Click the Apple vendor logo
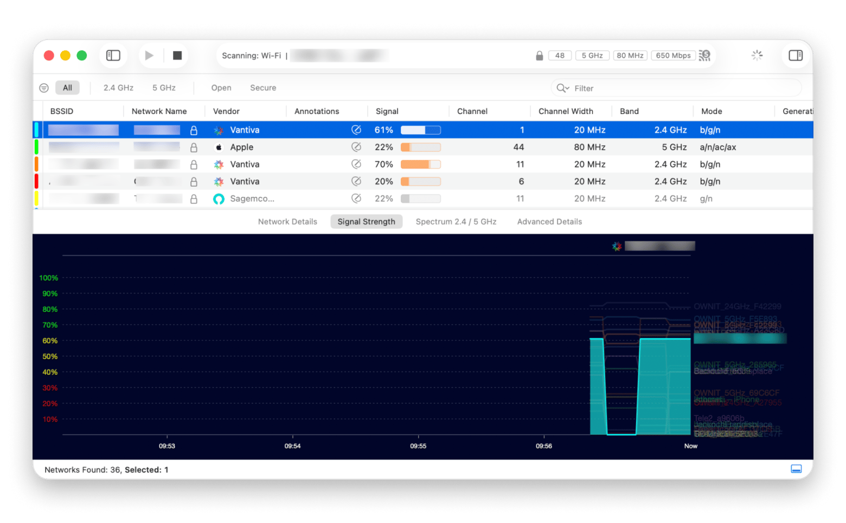Screen dimensions: 846x523 coord(219,147)
